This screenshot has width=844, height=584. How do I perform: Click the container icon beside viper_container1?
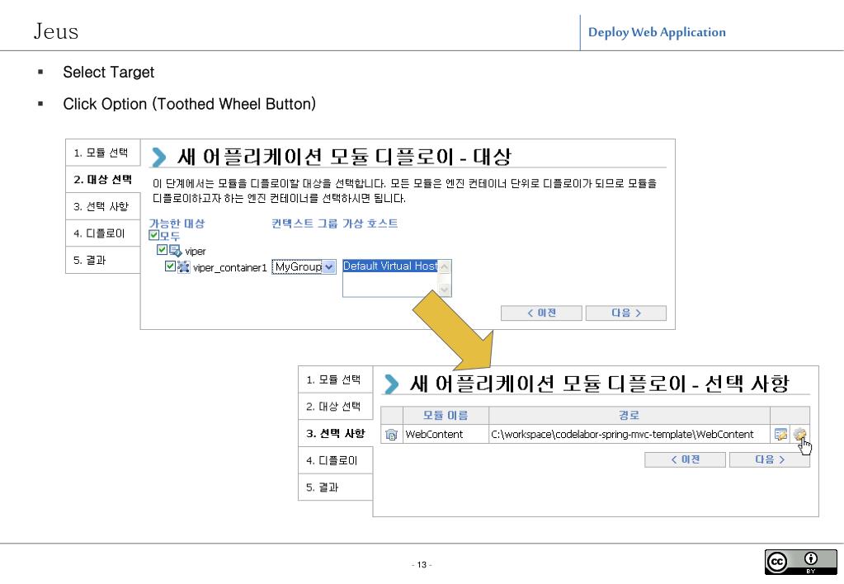click(x=183, y=267)
